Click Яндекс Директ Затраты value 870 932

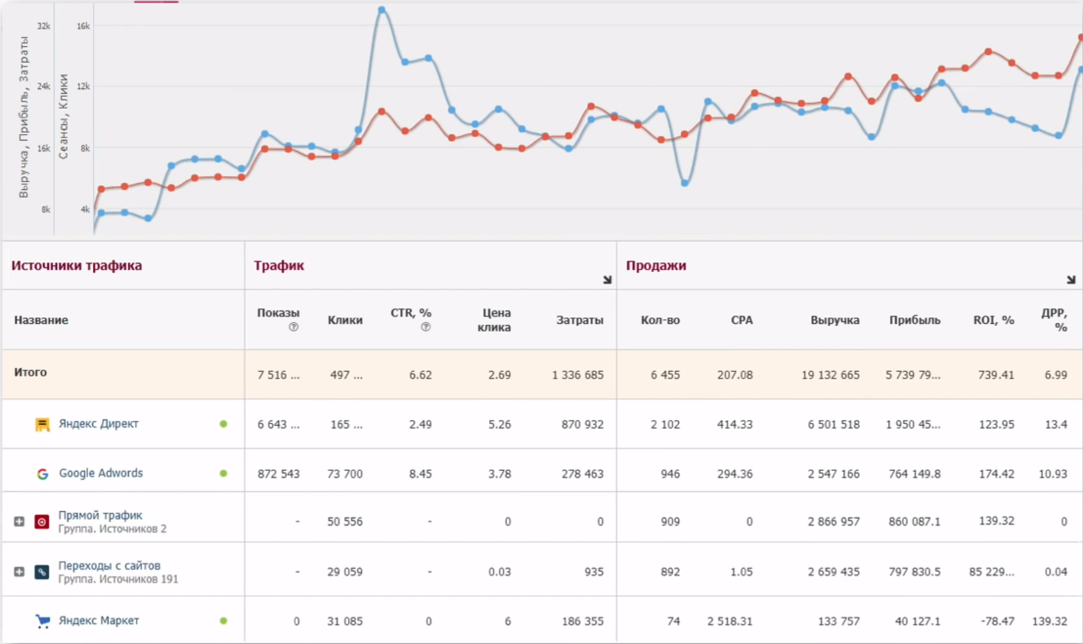coord(582,424)
